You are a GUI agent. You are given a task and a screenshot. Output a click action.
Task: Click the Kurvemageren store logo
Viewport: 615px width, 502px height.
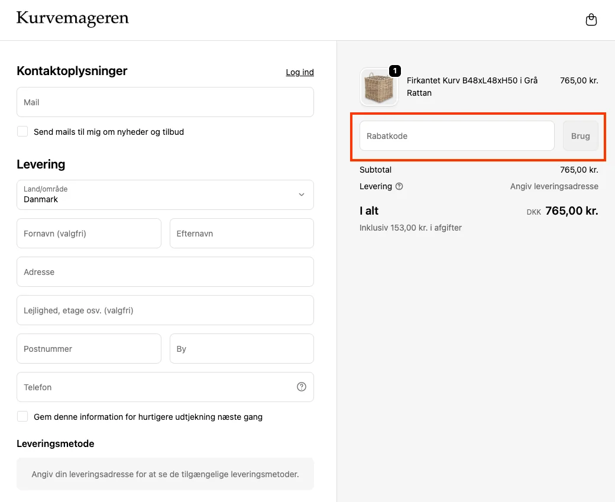(72, 18)
